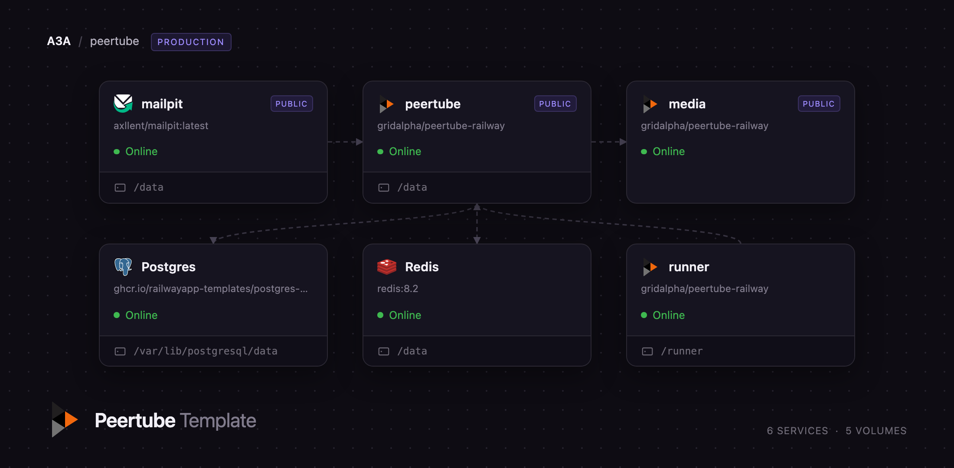Image resolution: width=954 pixels, height=468 pixels.
Task: Select the Postgres service title
Action: (x=168, y=267)
